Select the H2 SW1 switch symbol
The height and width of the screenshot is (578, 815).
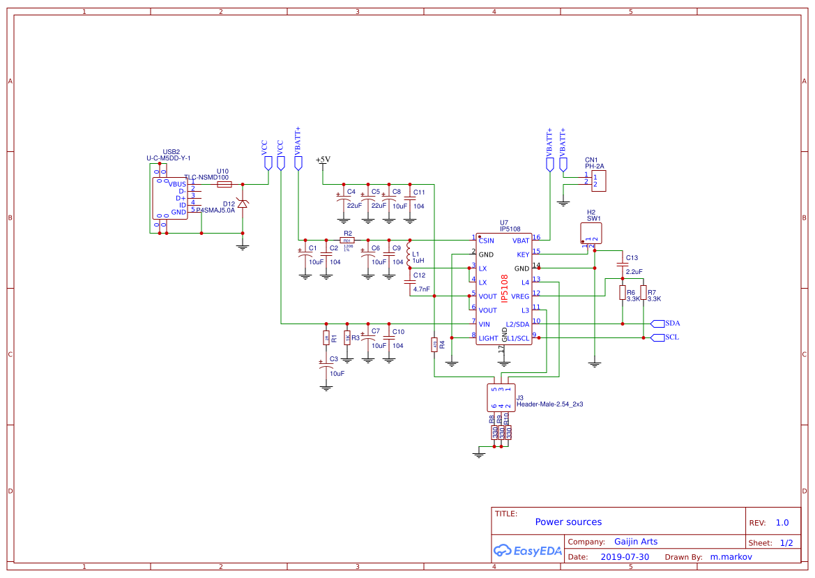[x=591, y=232]
